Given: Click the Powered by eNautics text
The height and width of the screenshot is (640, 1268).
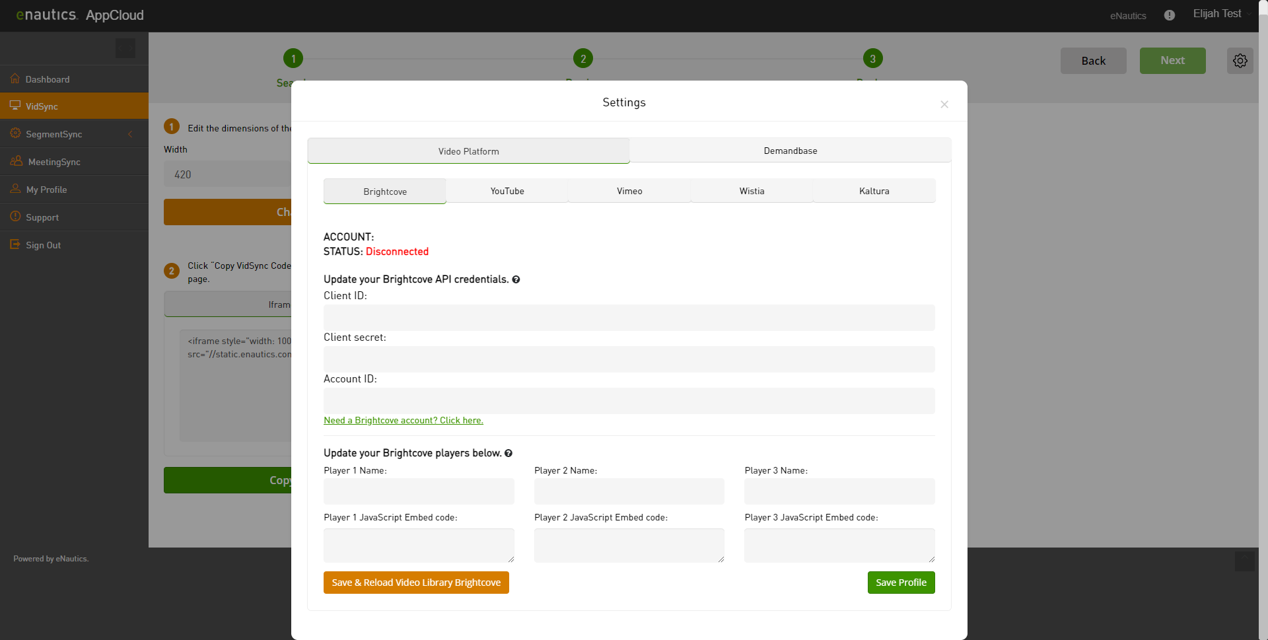Looking at the screenshot, I should click(51, 559).
